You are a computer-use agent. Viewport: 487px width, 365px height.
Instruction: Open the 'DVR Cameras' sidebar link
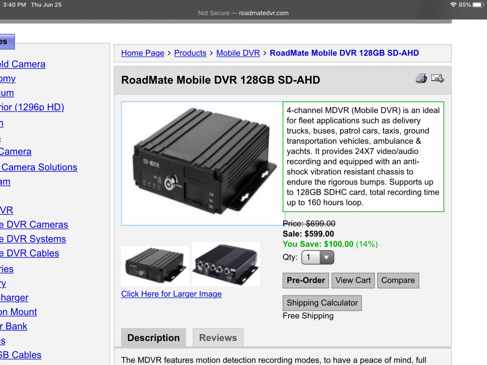pyautogui.click(x=34, y=225)
